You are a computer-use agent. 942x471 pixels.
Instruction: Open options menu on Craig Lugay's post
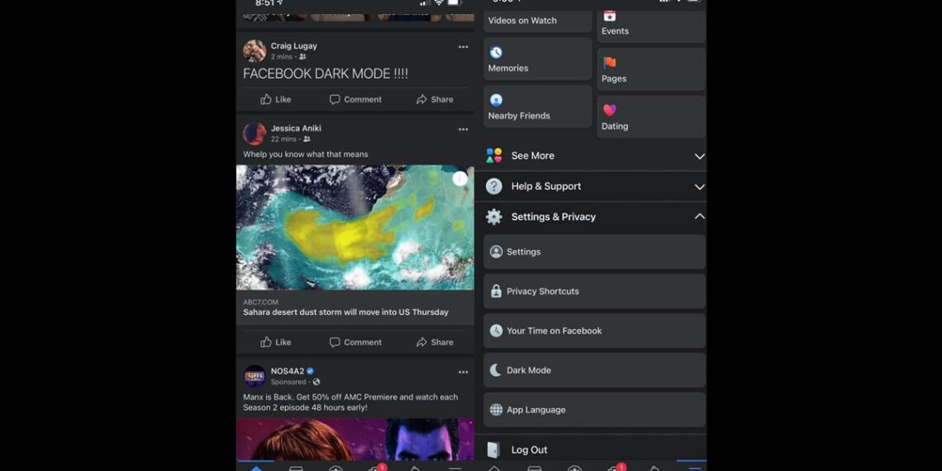click(x=463, y=47)
